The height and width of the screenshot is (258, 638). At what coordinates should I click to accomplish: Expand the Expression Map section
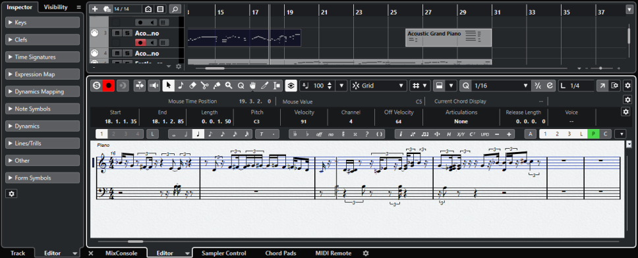(42, 74)
